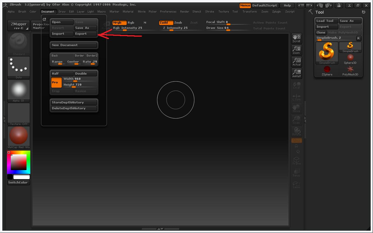The image size is (373, 233).
Task: Enable the Mrgb draw mode
Action: click(119, 22)
